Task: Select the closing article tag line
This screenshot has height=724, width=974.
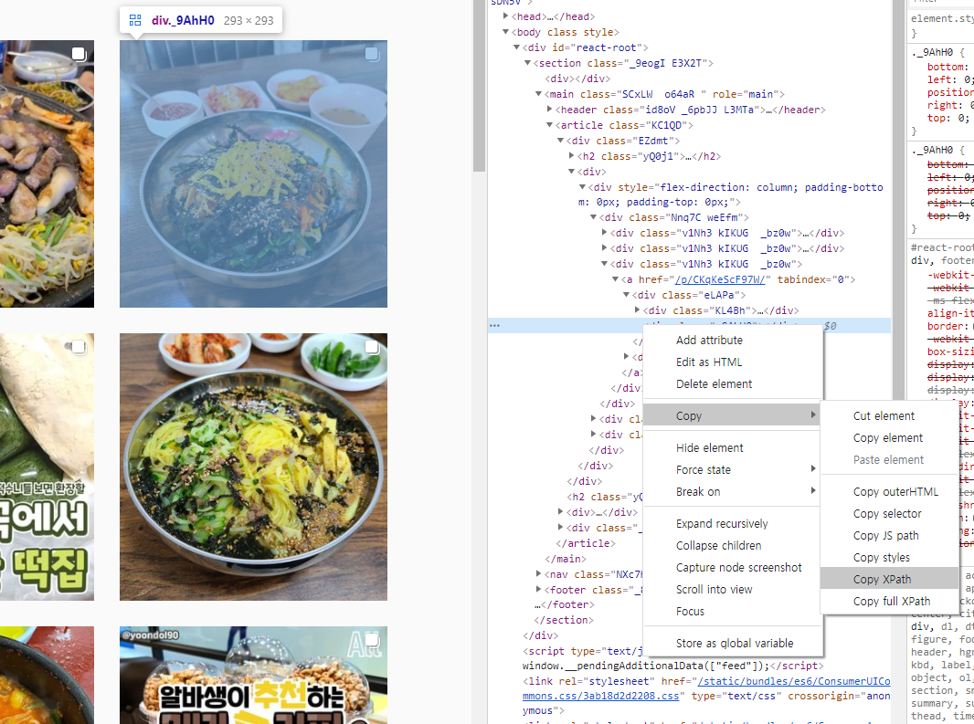Action: 585,542
